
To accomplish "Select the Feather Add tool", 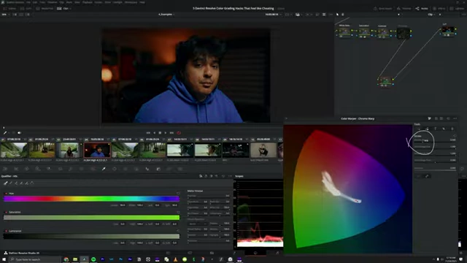I will (x=26, y=183).
